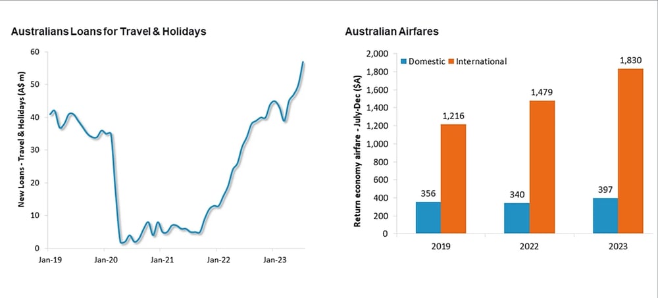658x298 pixels.
Task: Click the International legend text
Action: [x=482, y=62]
